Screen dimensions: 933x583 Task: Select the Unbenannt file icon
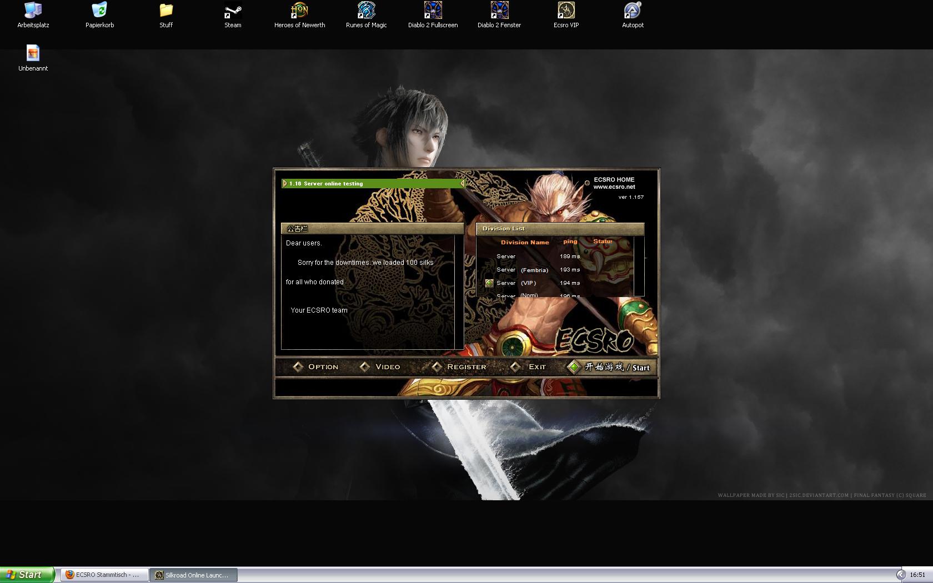(33, 54)
